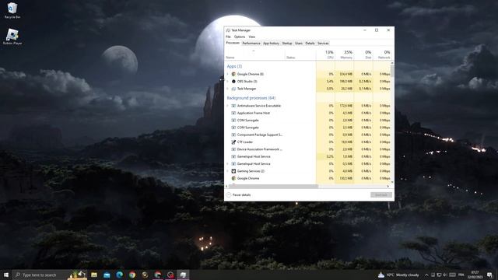This screenshot has height=280, width=498.
Task: Select the Processes tab
Action: point(233,43)
